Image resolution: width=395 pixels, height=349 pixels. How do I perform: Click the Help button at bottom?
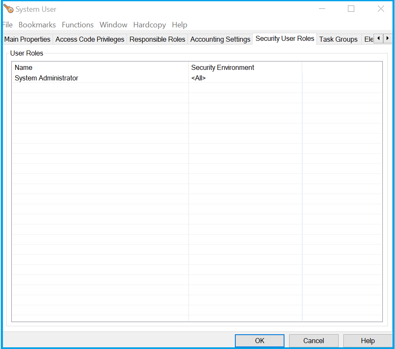[x=368, y=341]
